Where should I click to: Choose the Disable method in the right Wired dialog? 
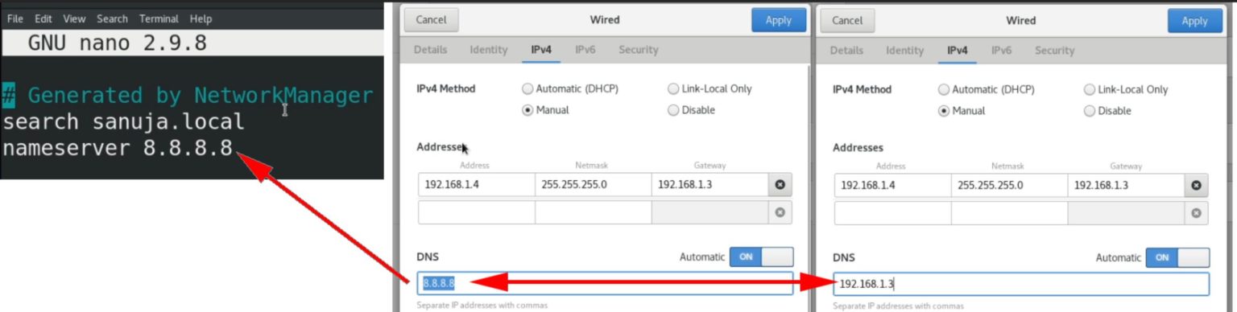pyautogui.click(x=1107, y=110)
